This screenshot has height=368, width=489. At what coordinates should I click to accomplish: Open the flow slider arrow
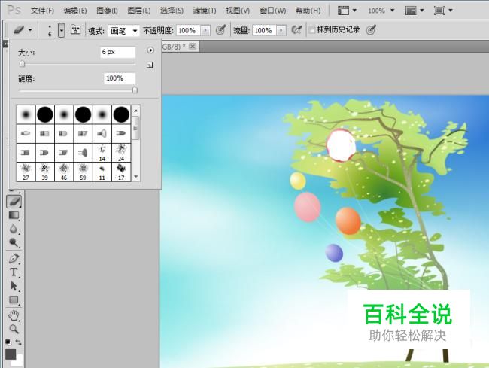tap(281, 30)
